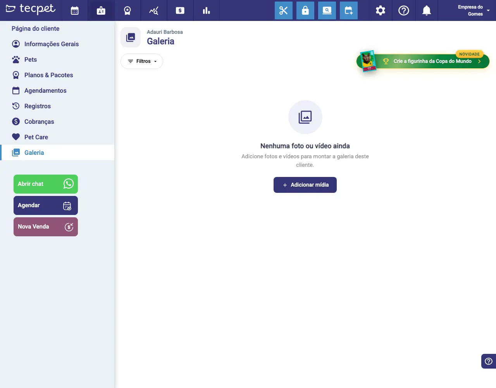
Task: Click the Nenhuma foto ou vídeo ainda text
Action: (x=305, y=146)
